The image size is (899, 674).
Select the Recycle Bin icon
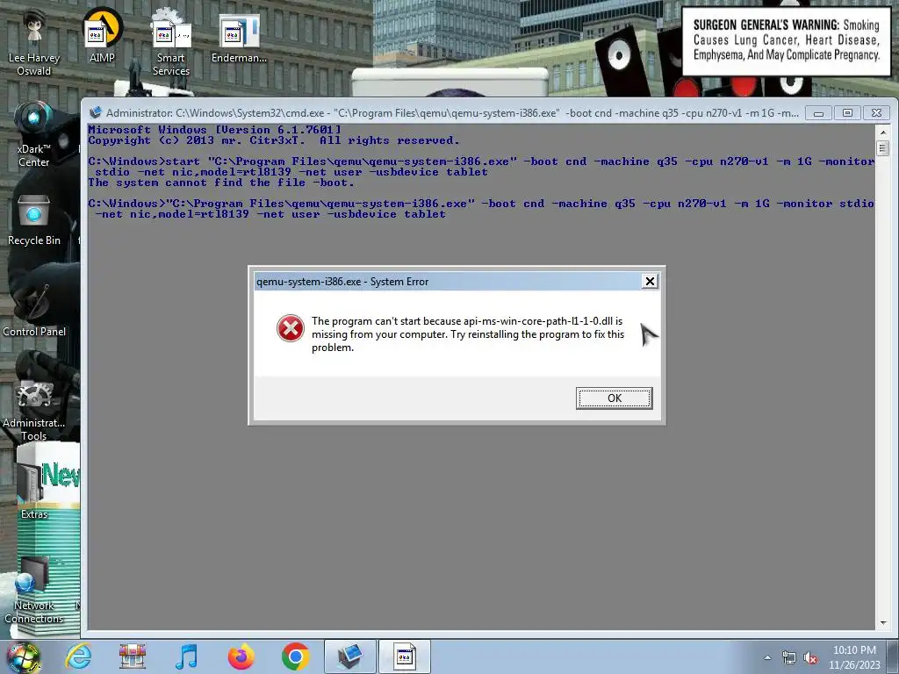(34, 220)
